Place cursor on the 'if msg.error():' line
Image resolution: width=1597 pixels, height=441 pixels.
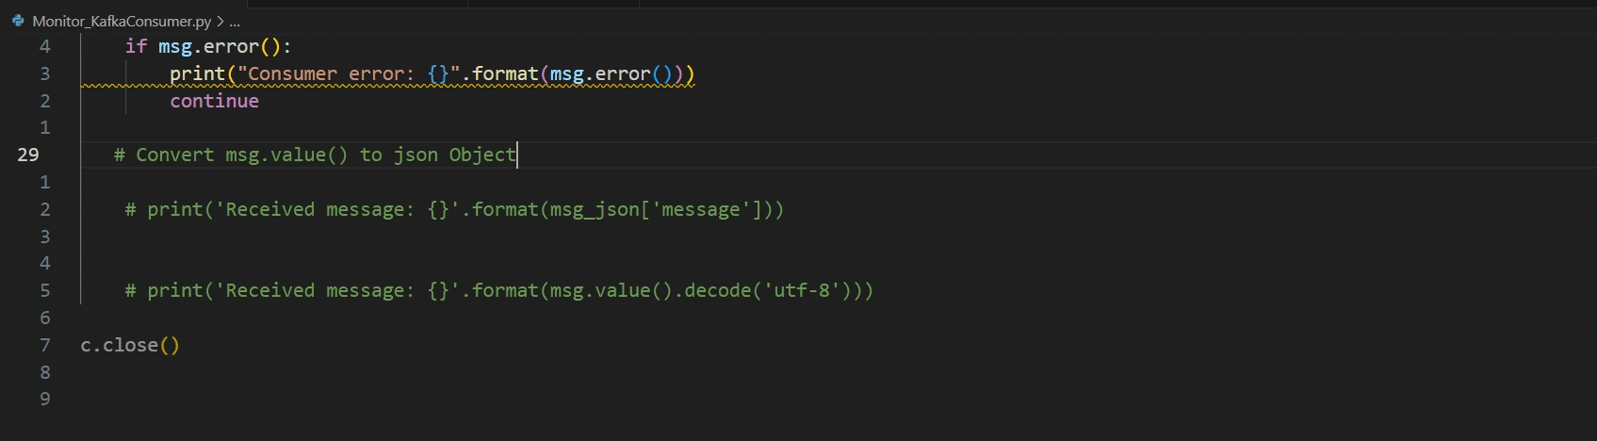[208, 46]
